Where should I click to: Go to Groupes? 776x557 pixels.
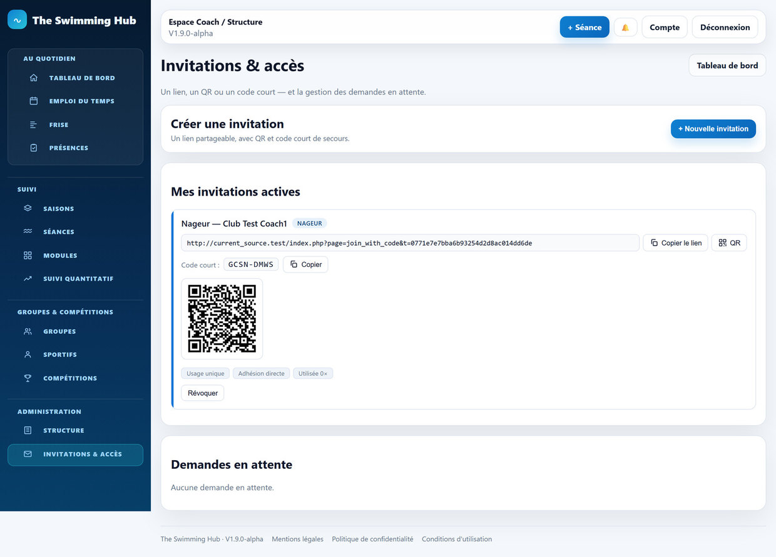[x=75, y=332]
